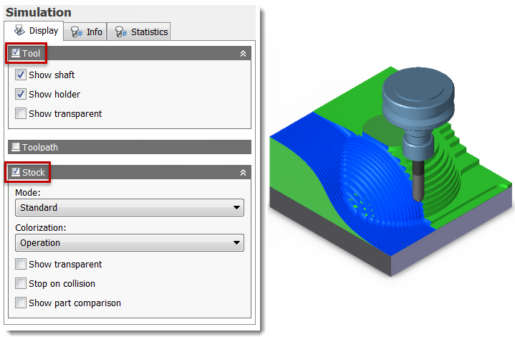Uncheck the Stock section checkbox

coord(15,172)
